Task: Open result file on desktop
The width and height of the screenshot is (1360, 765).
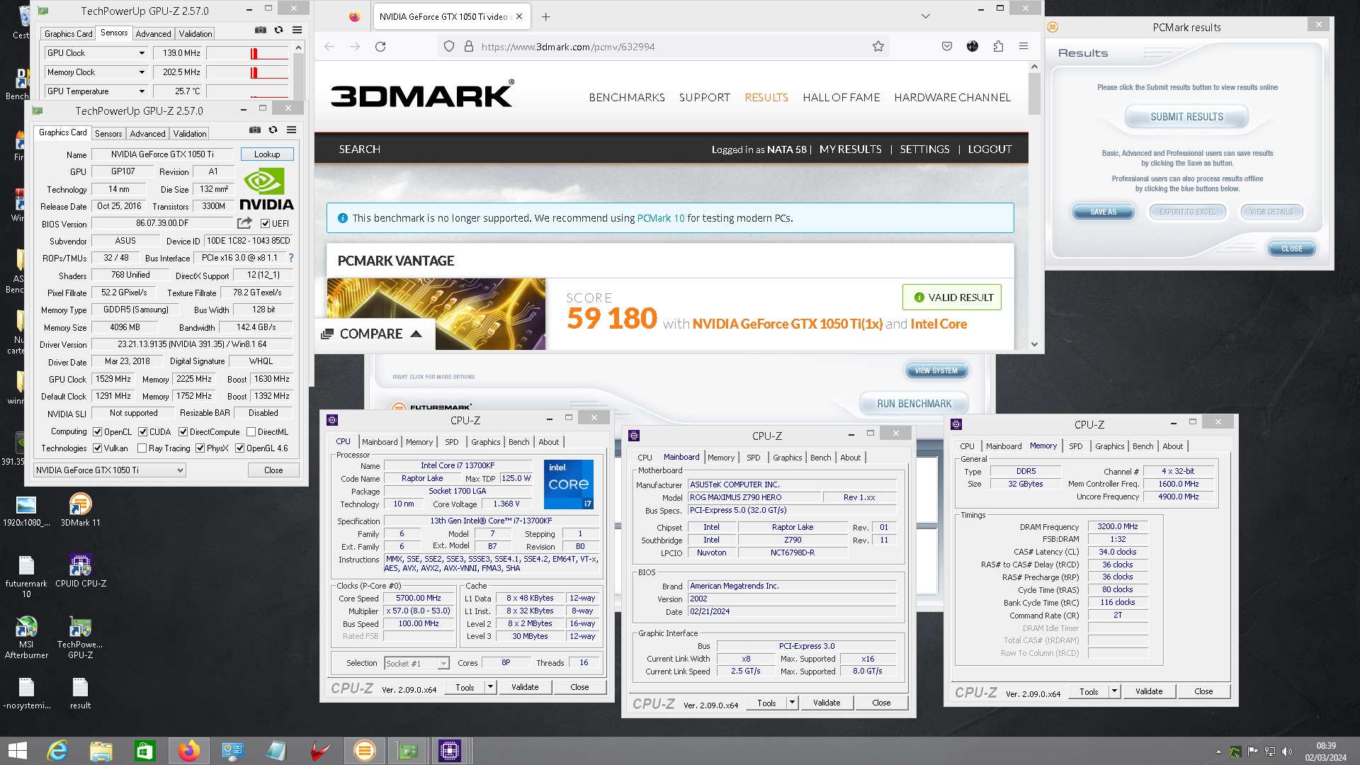Action: pyautogui.click(x=80, y=693)
